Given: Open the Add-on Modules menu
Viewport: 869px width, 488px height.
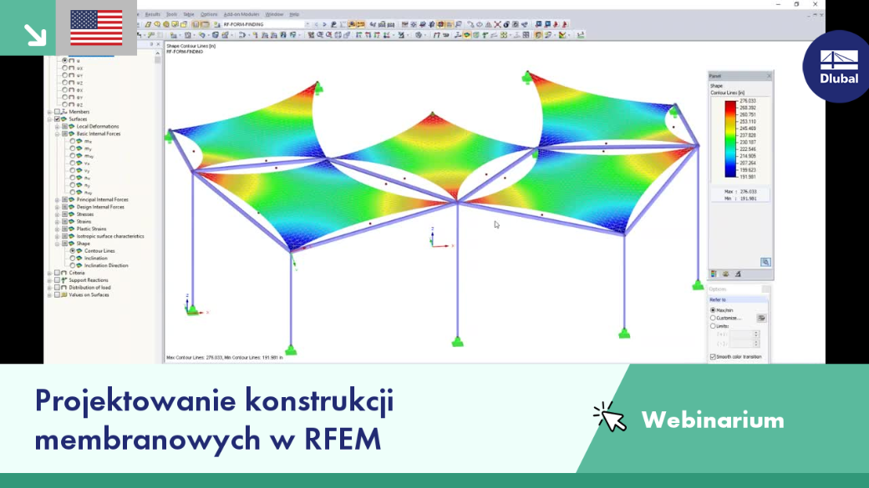Looking at the screenshot, I should (241, 14).
